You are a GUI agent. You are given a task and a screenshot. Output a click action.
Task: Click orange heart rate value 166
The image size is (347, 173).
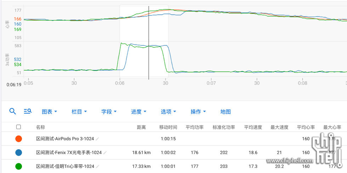[x=18, y=19]
